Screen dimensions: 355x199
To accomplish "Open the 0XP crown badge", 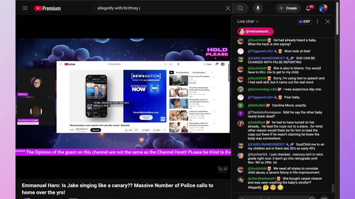I will [304, 21].
